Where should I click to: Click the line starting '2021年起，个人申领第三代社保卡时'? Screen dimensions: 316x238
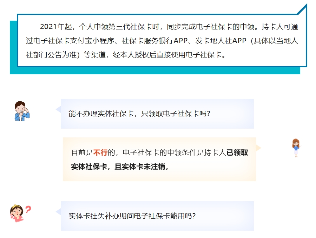click(169, 27)
